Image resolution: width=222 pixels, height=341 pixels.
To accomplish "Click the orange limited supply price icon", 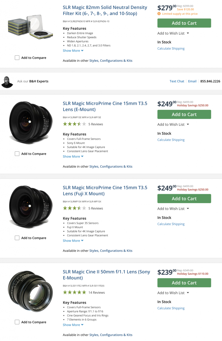I will click(159, 14).
